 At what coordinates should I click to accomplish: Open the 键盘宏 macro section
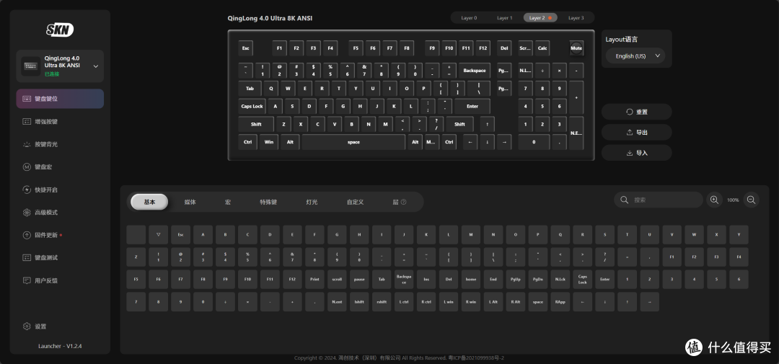pyautogui.click(x=60, y=167)
